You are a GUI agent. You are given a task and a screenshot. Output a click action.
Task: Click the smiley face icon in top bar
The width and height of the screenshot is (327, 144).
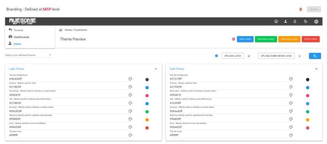pyautogui.click(x=276, y=21)
